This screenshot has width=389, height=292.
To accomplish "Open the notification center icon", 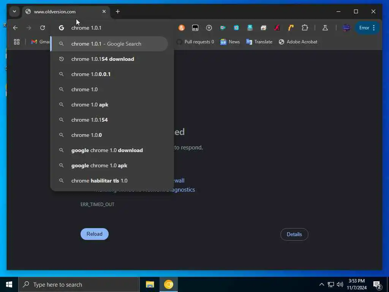I will pos(377,285).
